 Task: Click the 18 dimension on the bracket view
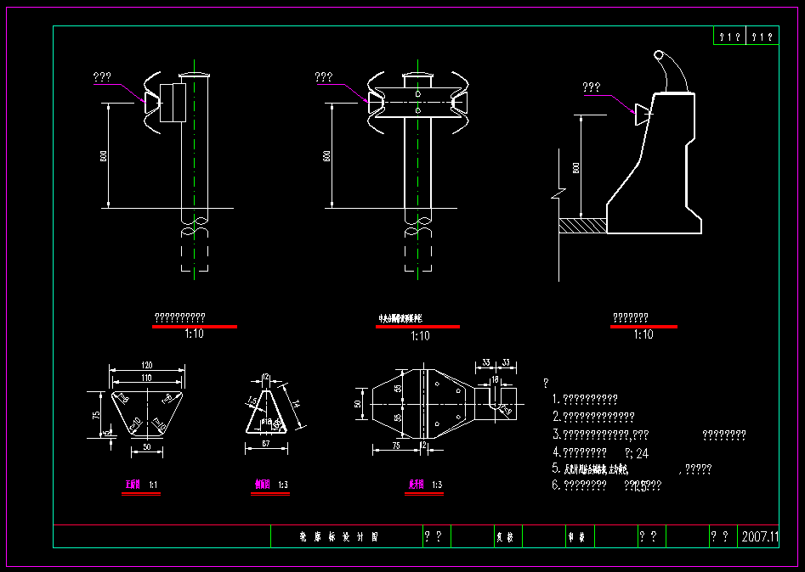point(495,379)
